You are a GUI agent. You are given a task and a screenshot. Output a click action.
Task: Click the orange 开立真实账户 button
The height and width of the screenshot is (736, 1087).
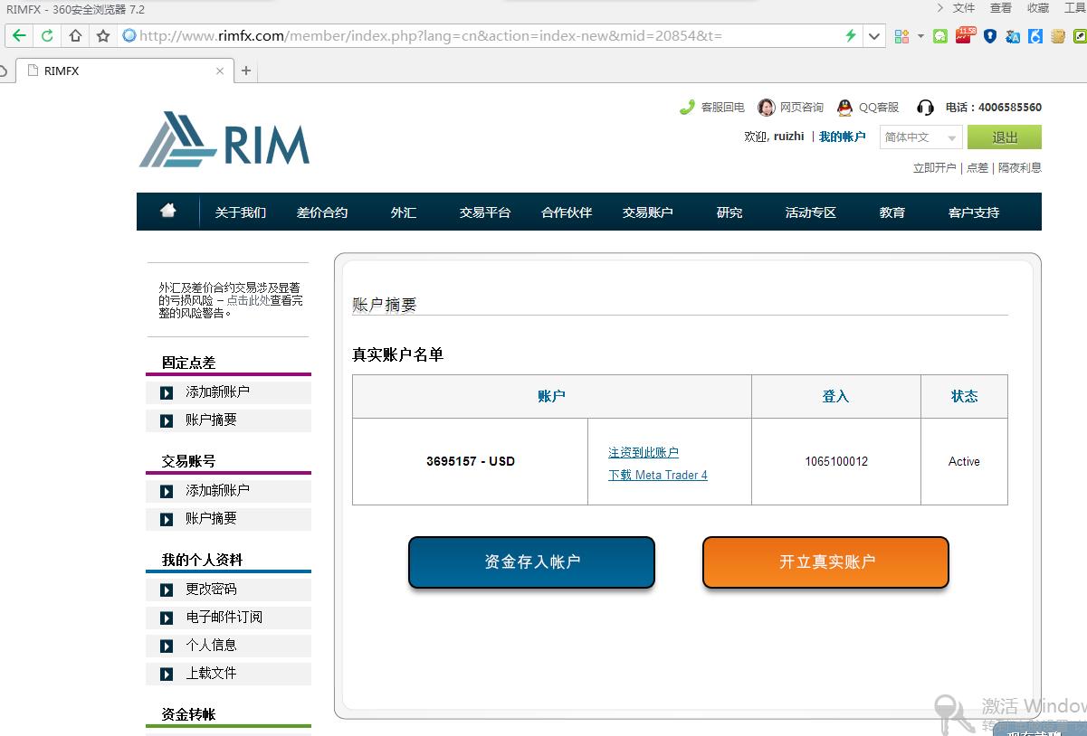[825, 561]
